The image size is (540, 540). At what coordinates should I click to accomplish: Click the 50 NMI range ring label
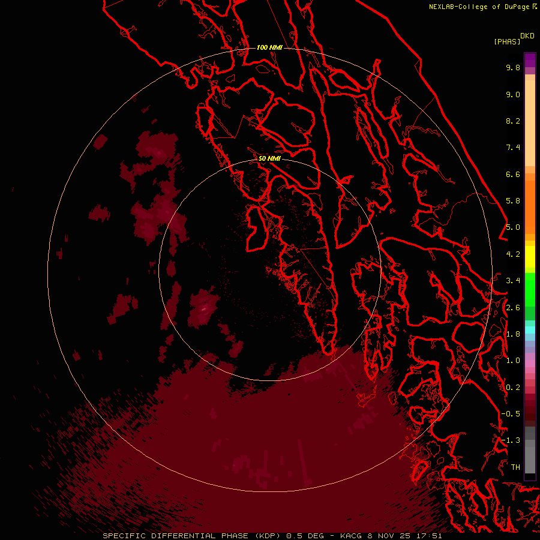269,158
